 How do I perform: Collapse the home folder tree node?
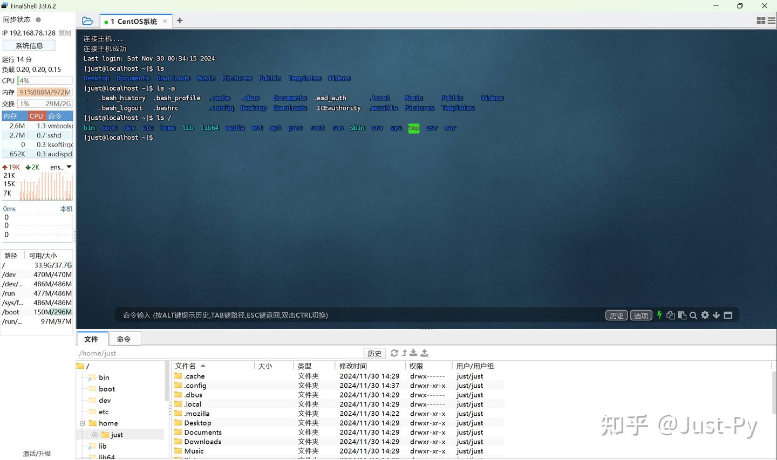coord(83,423)
